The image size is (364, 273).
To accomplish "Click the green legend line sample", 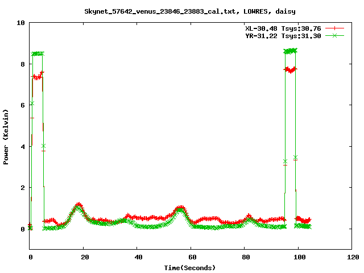I will point(334,36).
